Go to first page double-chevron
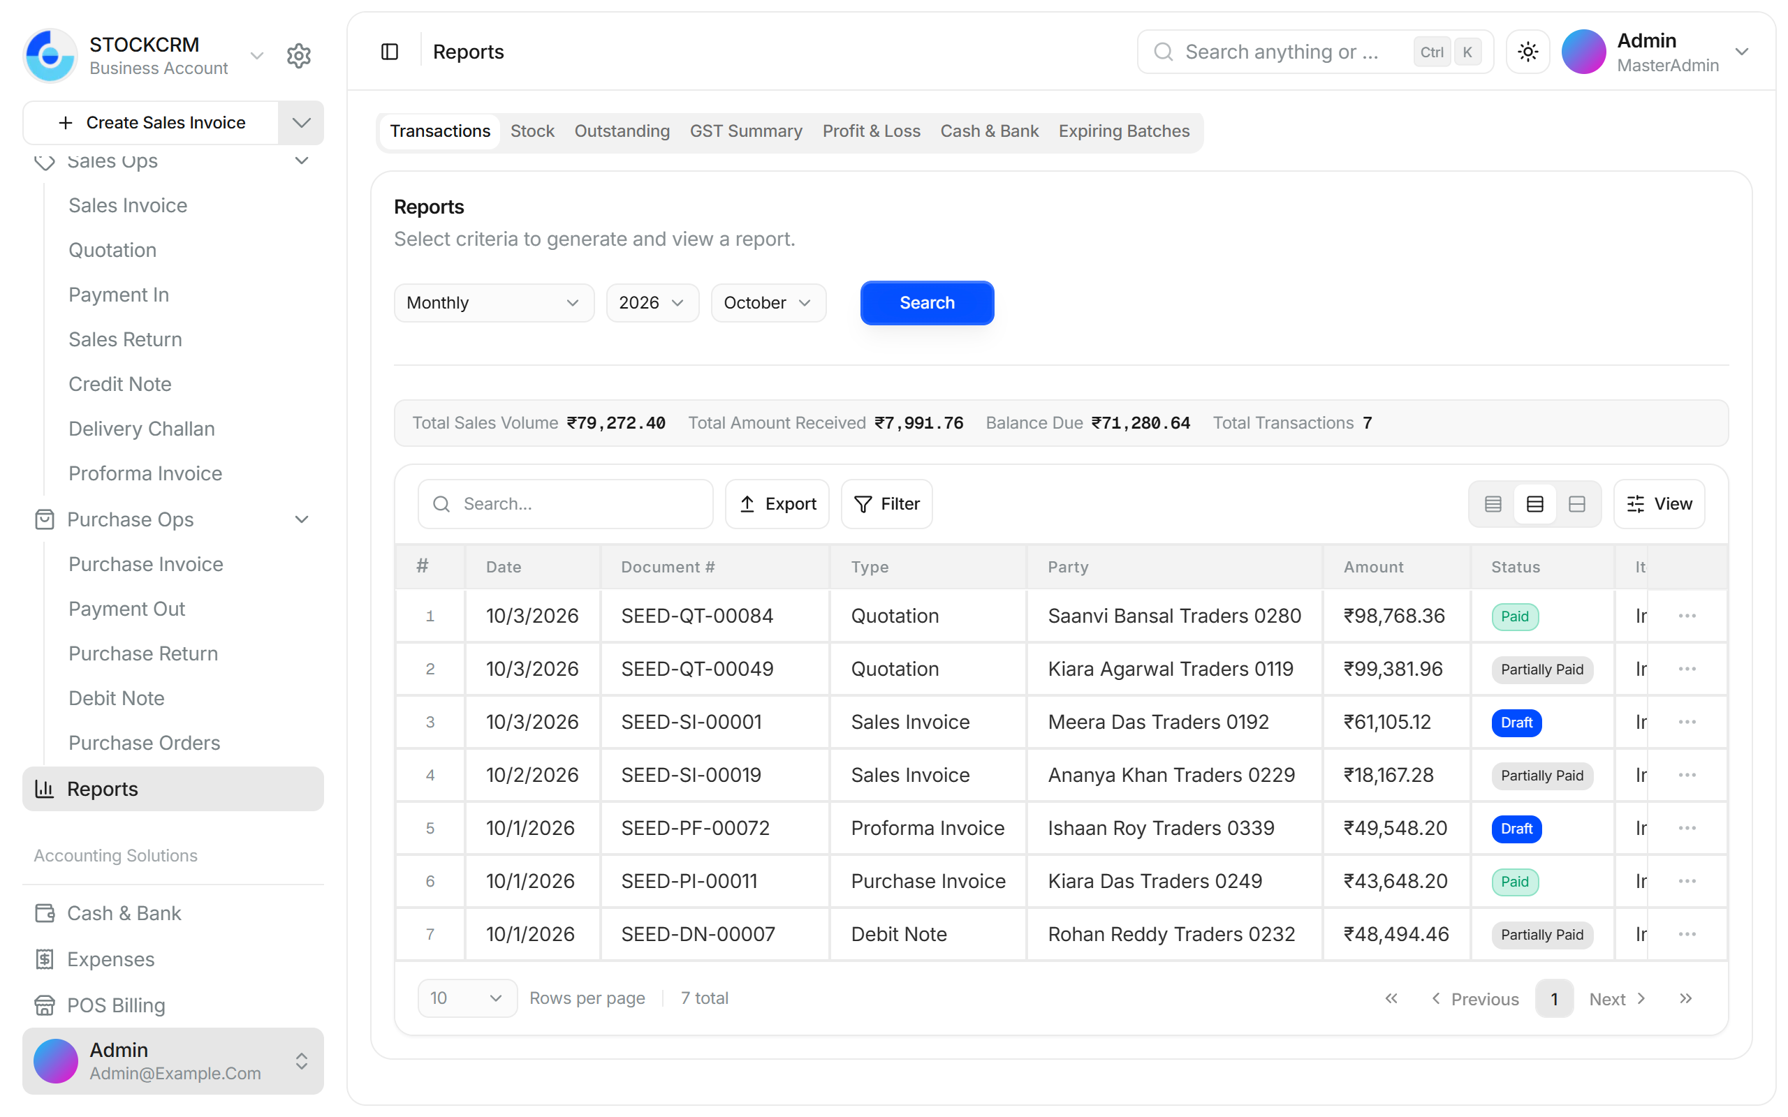1788x1117 pixels. coord(1391,999)
